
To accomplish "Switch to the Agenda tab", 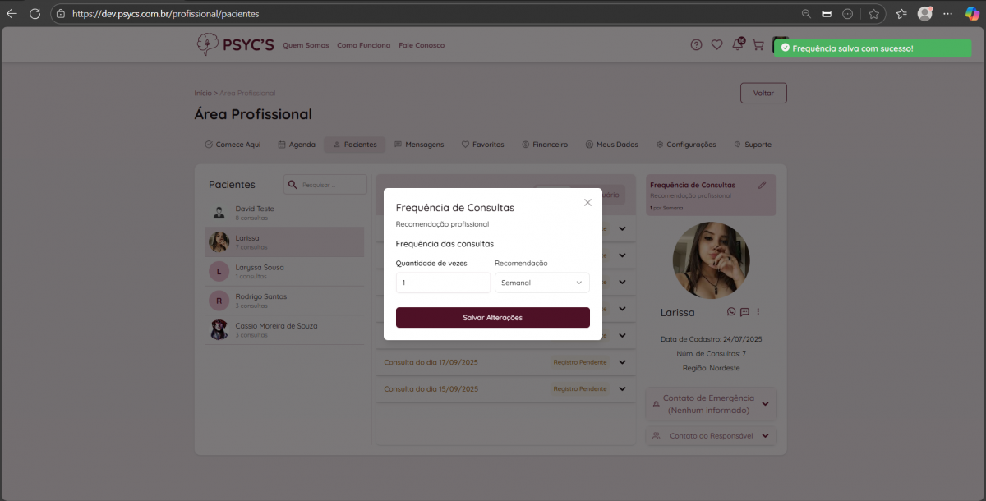I will [297, 145].
